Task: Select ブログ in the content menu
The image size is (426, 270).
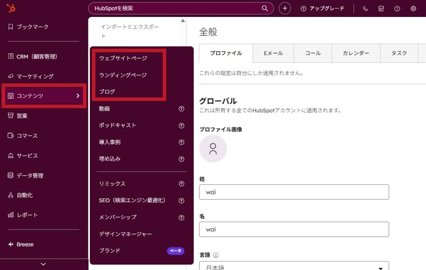Action: [107, 92]
